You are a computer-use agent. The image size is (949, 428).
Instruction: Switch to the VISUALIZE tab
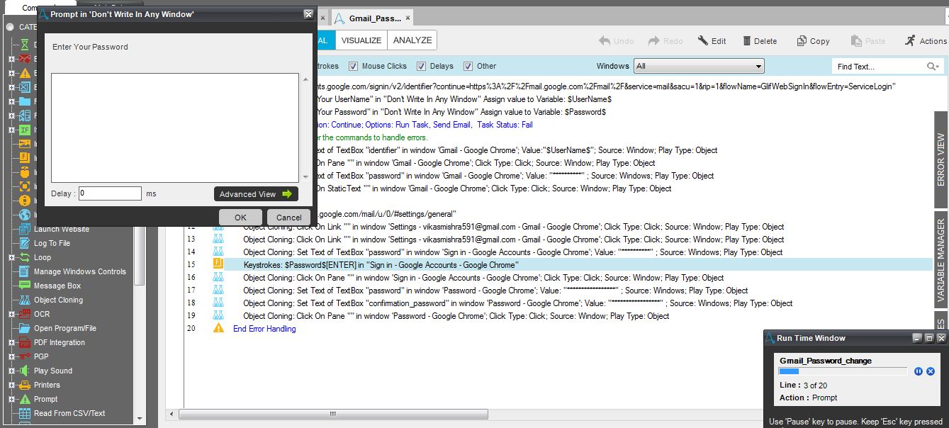[x=361, y=40]
